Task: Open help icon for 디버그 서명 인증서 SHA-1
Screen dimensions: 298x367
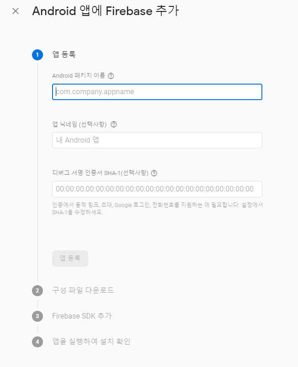Action: 154,173
